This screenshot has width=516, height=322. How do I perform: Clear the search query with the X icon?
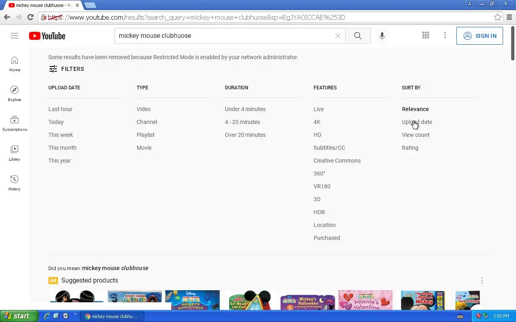point(338,36)
